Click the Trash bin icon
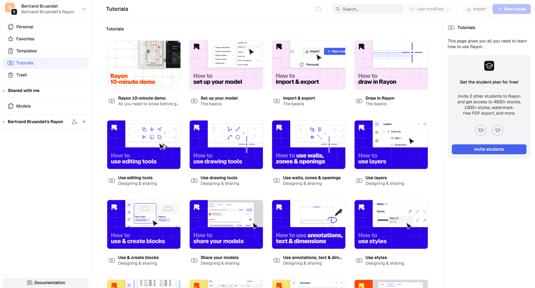This screenshot has height=288, width=535. [11, 75]
